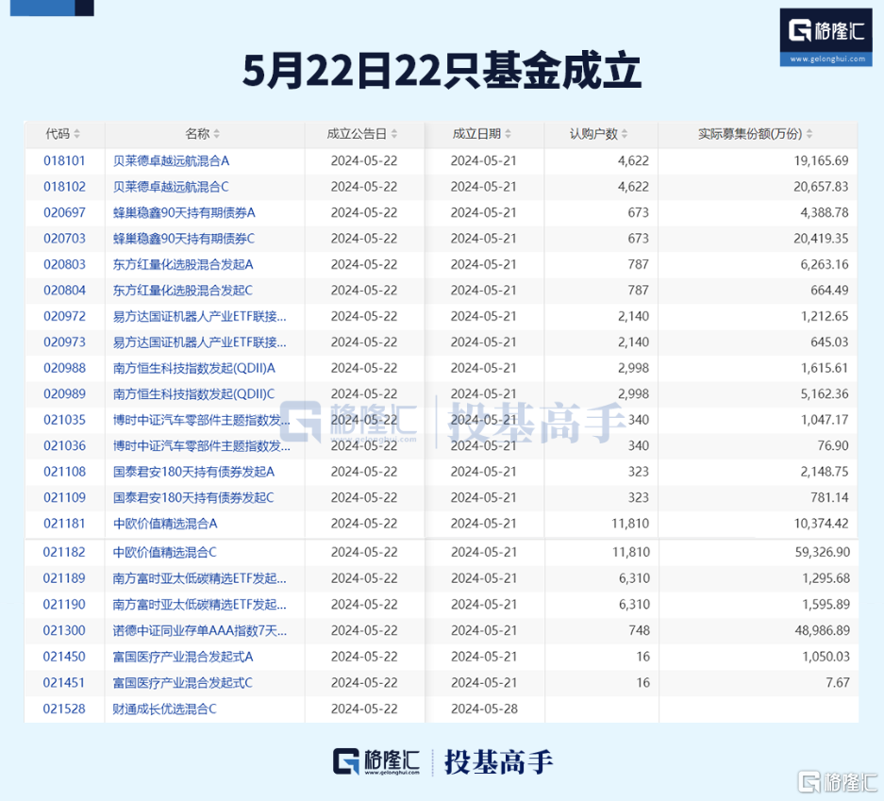
Task: Open fund code 020972
Action: click(x=64, y=316)
